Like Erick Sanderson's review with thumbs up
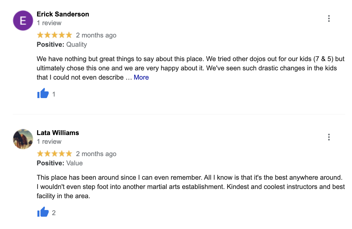352x229 pixels. [43, 93]
